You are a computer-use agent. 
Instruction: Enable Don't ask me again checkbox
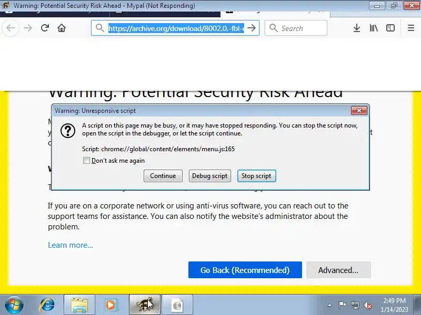tap(86, 161)
